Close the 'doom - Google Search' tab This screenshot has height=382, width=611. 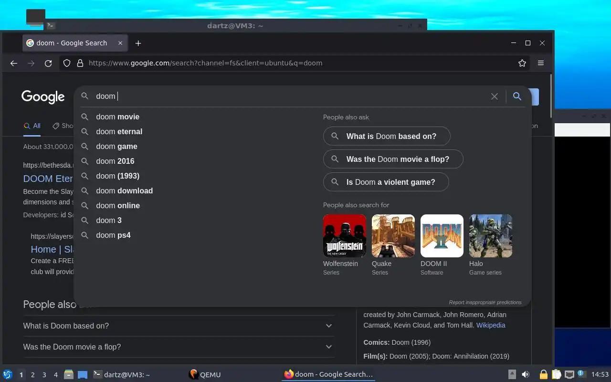(x=120, y=43)
